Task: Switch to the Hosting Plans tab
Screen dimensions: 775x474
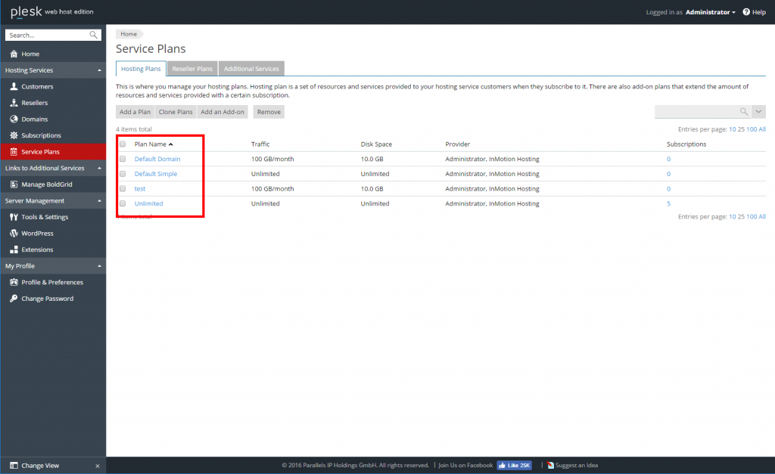Action: (141, 69)
